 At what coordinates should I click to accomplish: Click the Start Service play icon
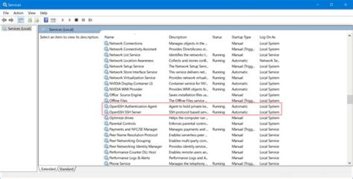63,20
